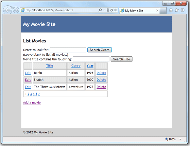Sort the grid by Year column
The height and width of the screenshot is (146, 190).
click(x=90, y=66)
